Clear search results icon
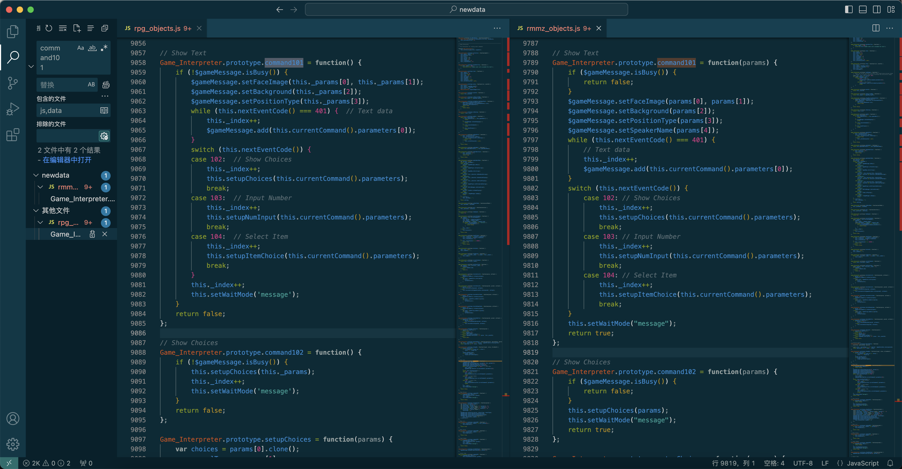Viewport: 902px width, 469px height. click(x=63, y=28)
